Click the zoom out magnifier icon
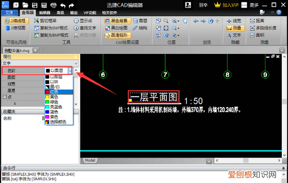The width and height of the screenshot is (288, 183). click(174, 28)
